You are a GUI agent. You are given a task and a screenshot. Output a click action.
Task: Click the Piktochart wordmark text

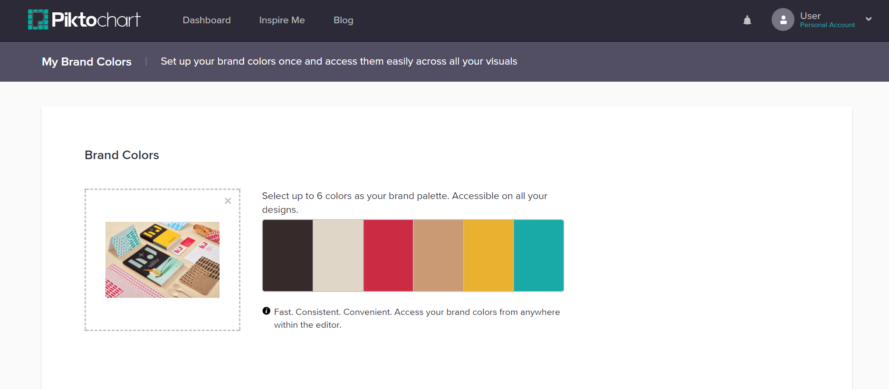(x=96, y=19)
